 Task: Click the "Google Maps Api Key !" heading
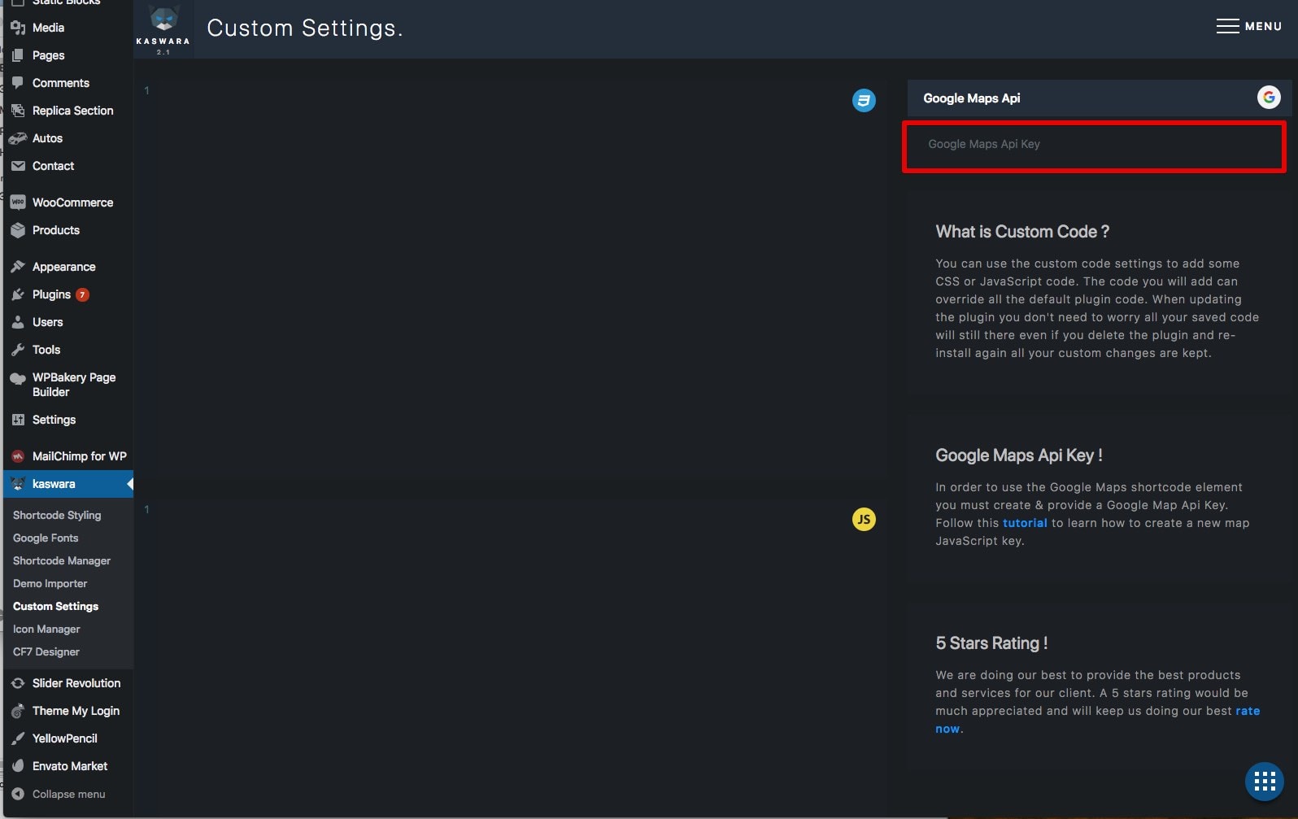click(1019, 455)
